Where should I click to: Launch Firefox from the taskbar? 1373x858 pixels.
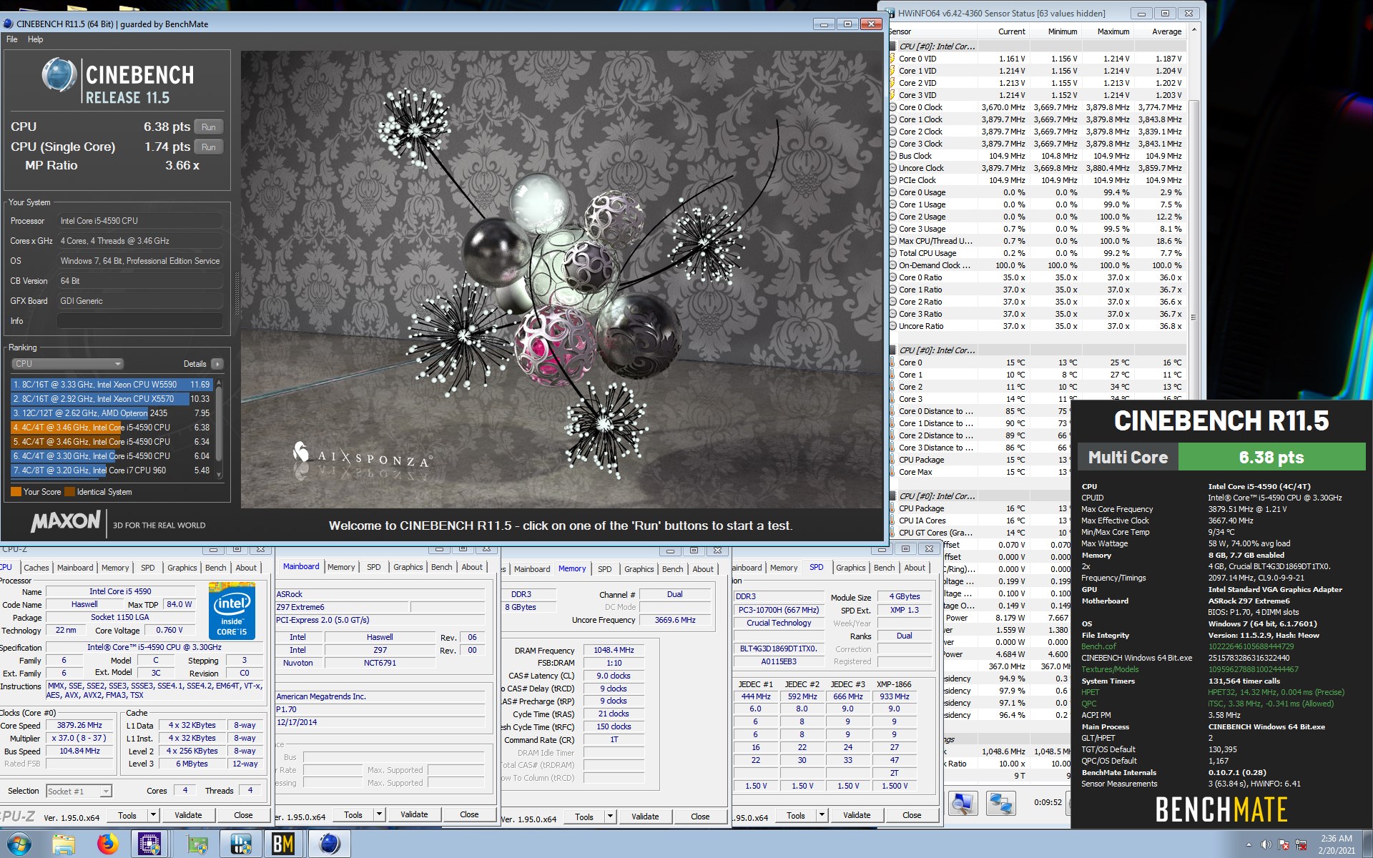(108, 844)
